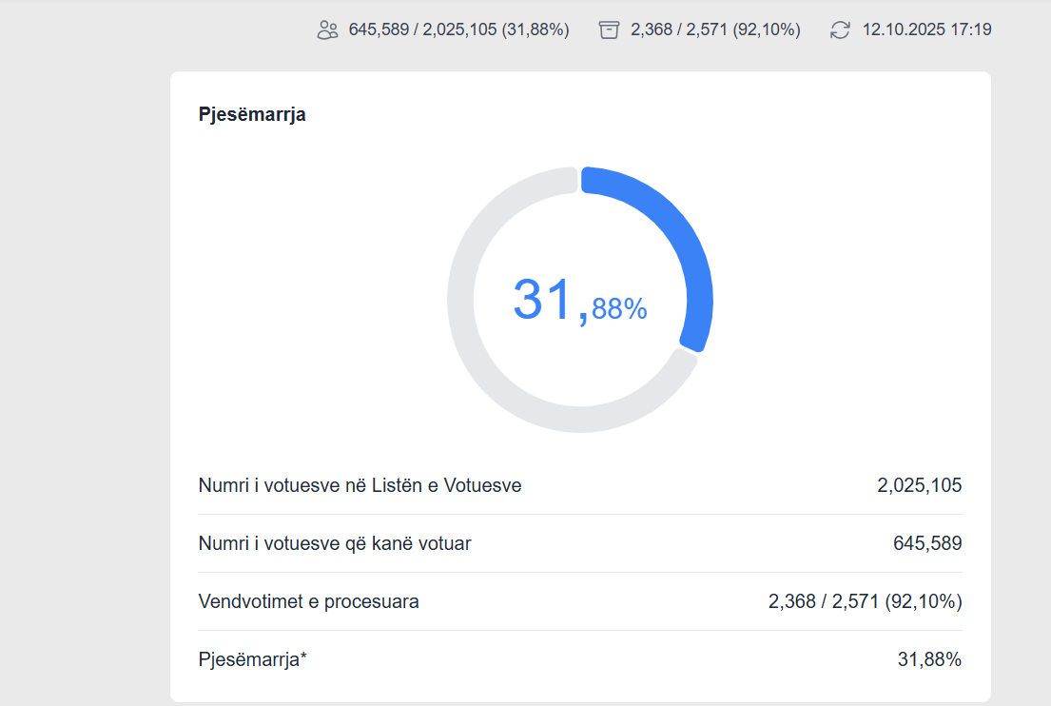Select the Numri i votuesve që kanë votuar row

tap(335, 544)
